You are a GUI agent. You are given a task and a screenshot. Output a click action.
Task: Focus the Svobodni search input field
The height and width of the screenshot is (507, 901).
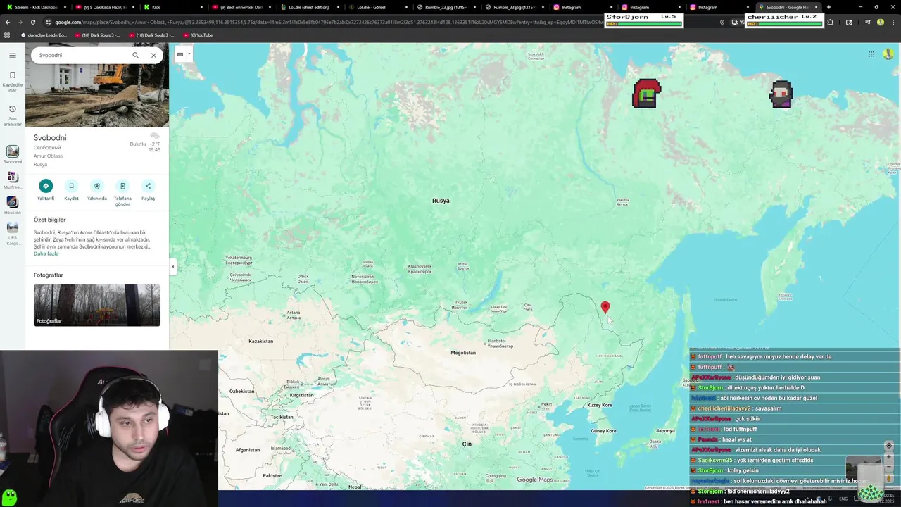(x=82, y=55)
